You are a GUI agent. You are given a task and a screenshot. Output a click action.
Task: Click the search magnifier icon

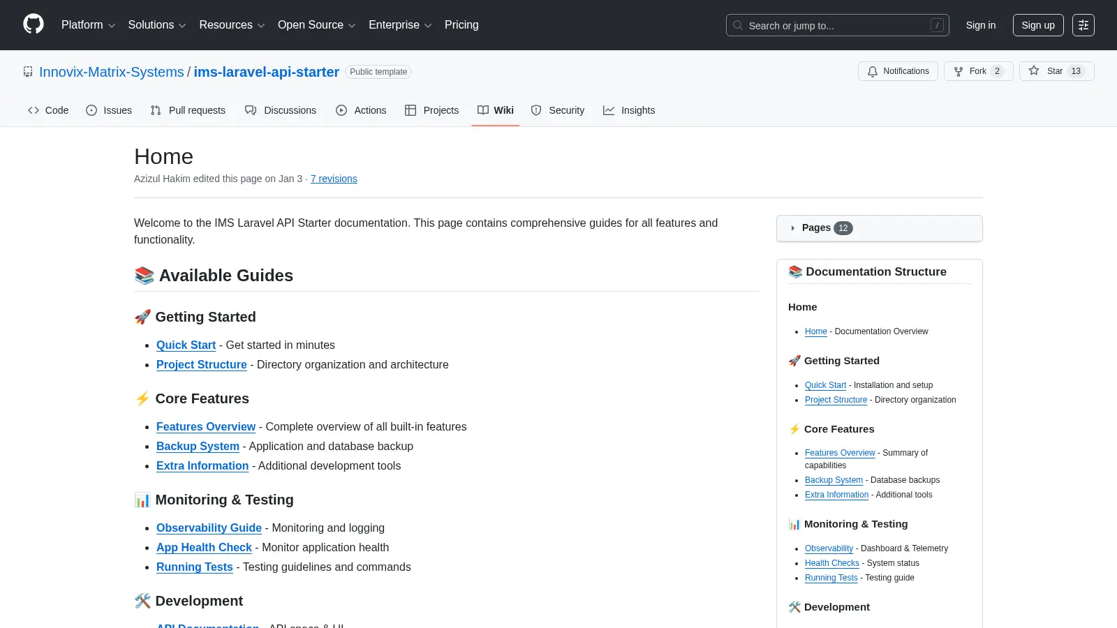738,25
